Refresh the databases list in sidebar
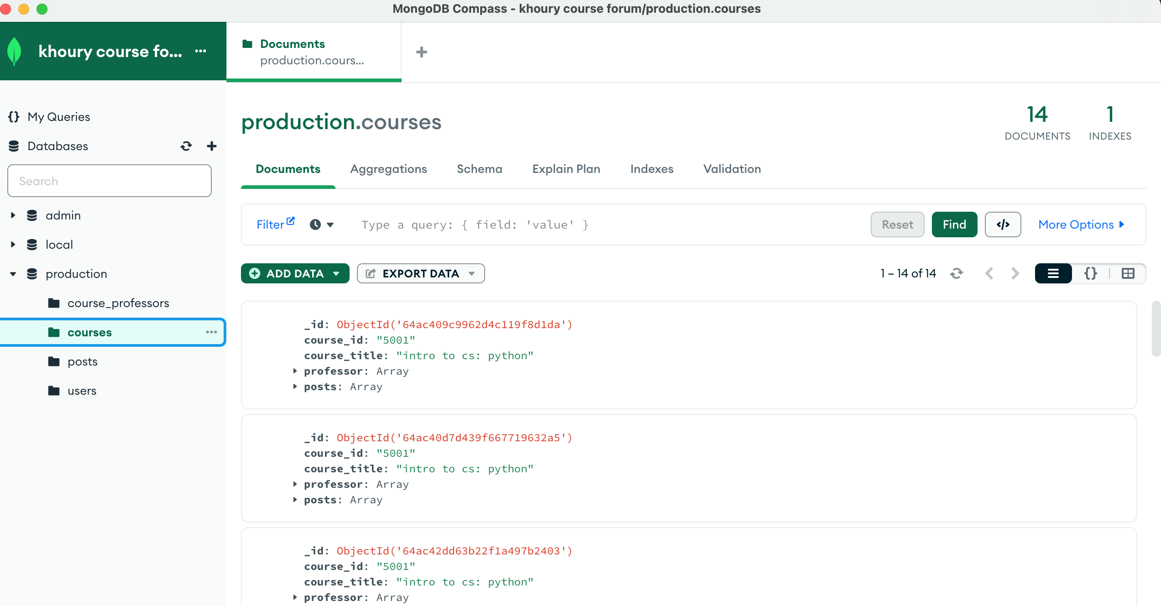1161x606 pixels. [x=186, y=146]
